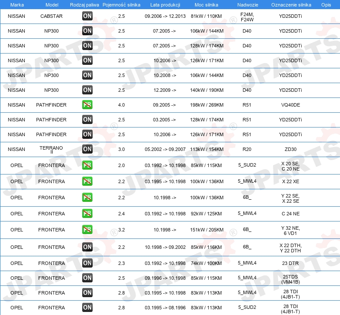Select the 2.4 engine capacity cell

[121, 214]
